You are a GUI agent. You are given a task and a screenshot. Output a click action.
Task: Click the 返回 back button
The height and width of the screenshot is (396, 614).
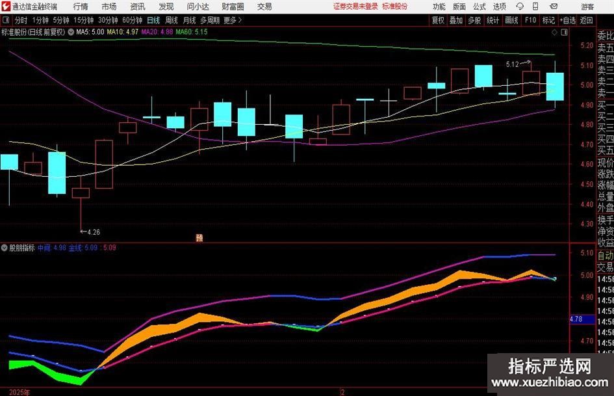click(x=586, y=20)
